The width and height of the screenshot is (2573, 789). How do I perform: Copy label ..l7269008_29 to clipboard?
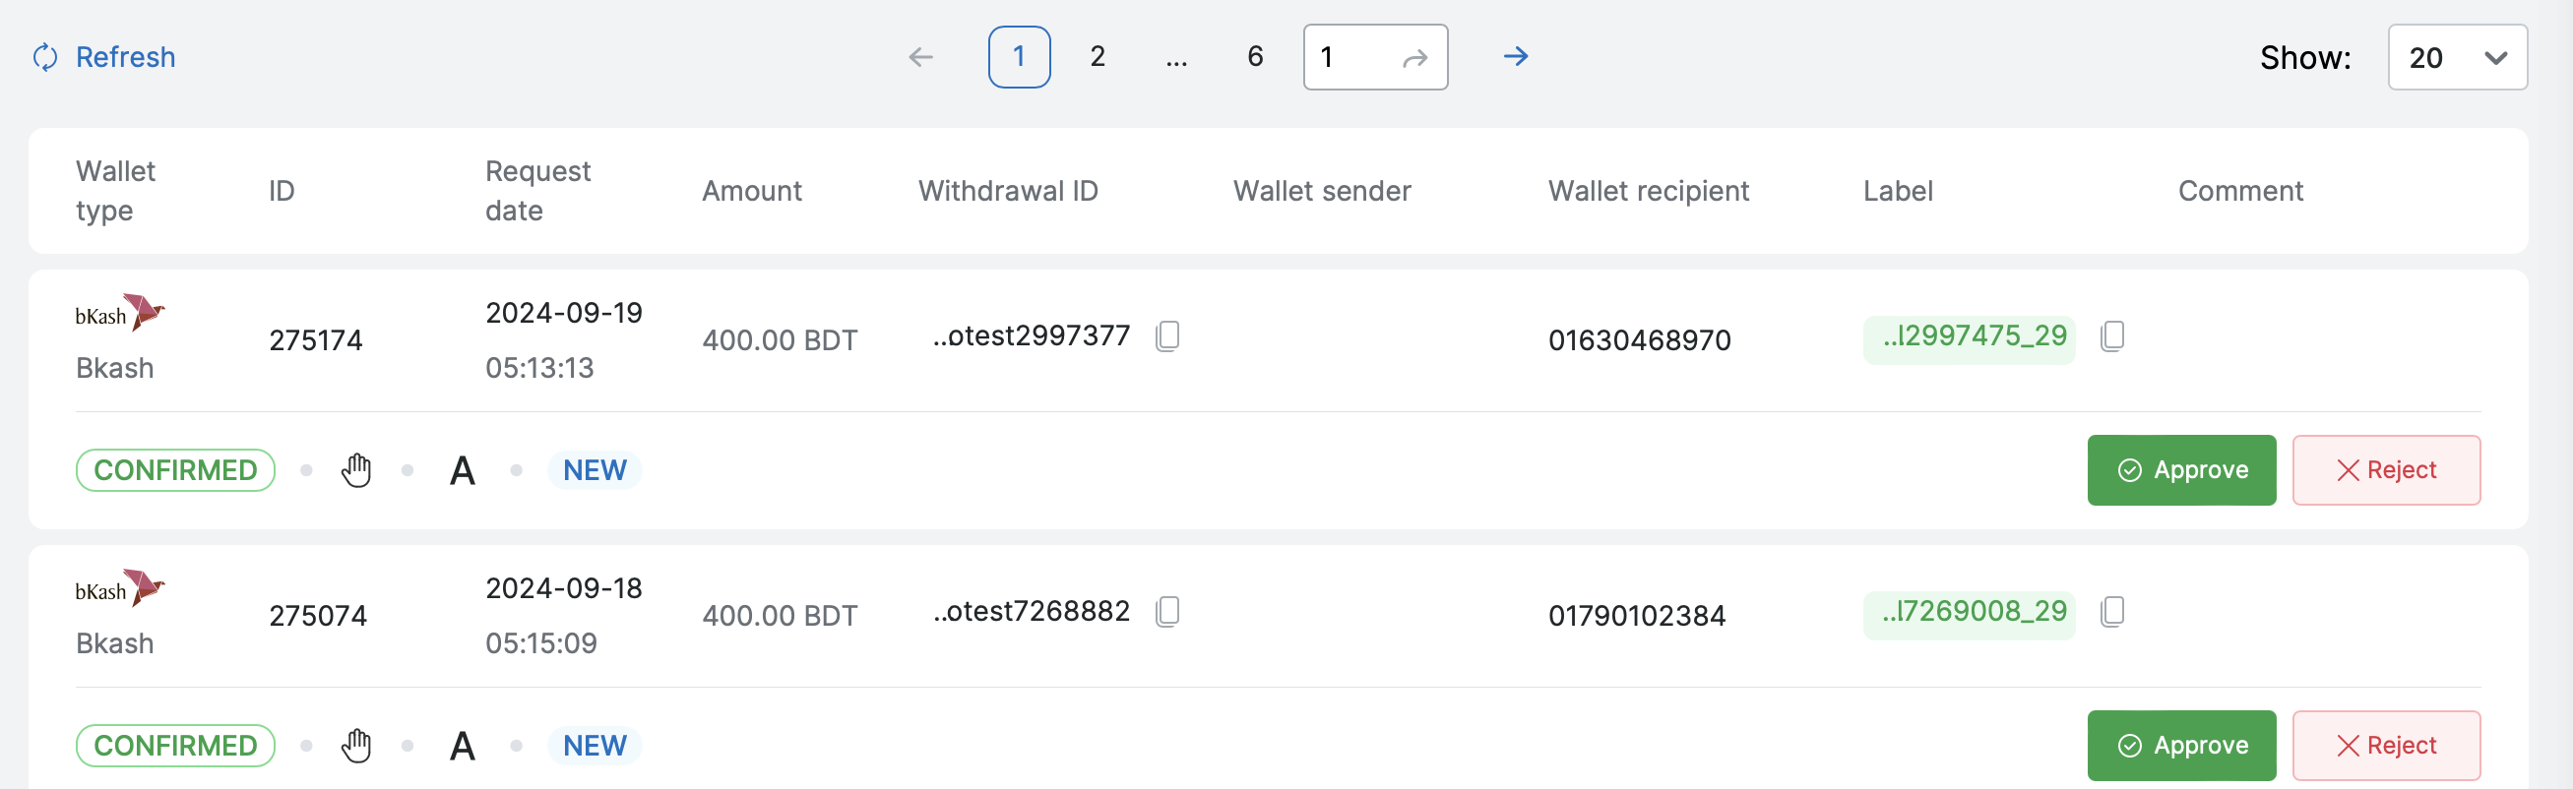click(x=2111, y=611)
